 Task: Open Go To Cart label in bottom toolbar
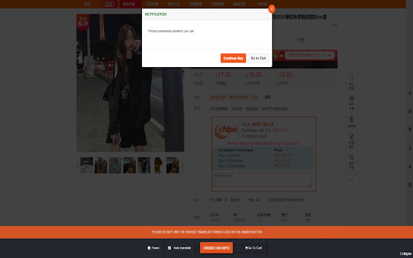click(x=255, y=248)
